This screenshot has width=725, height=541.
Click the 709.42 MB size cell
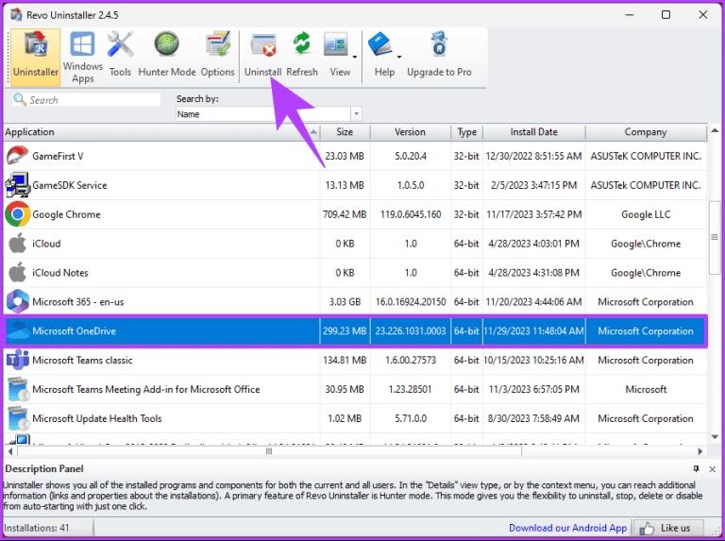click(345, 214)
